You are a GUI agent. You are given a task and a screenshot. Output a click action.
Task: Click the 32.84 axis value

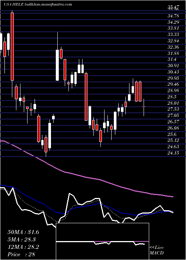(173, 41)
